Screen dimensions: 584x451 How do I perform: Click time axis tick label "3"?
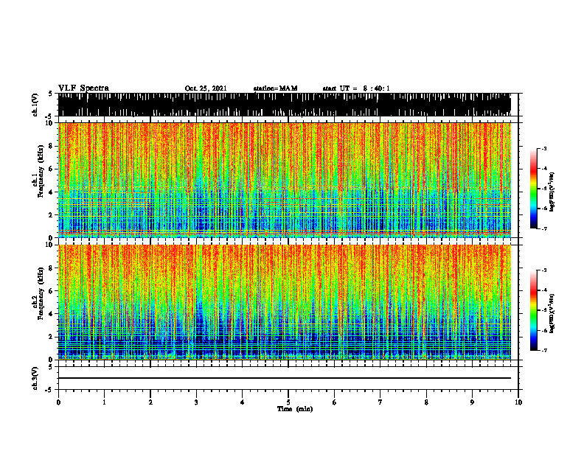click(x=196, y=402)
